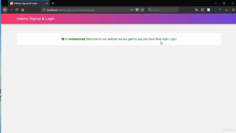The width and height of the screenshot is (236, 133).
Task: Show site information for localhost
Action: [x=44, y=10]
